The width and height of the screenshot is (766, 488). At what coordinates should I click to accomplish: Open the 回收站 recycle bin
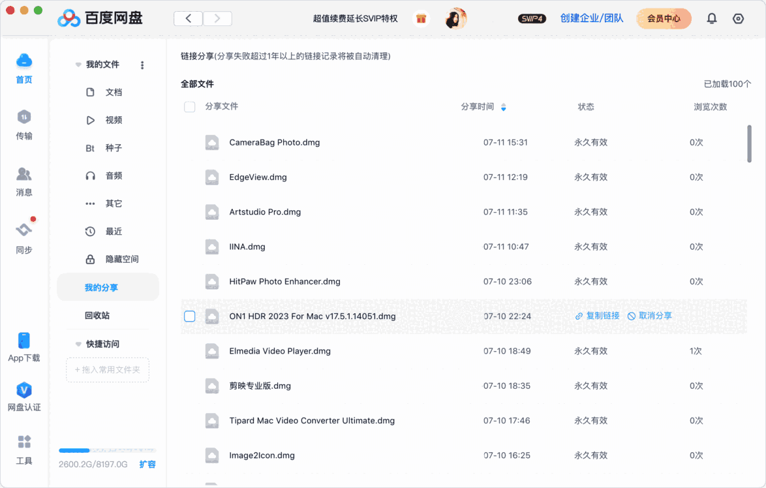pos(97,316)
